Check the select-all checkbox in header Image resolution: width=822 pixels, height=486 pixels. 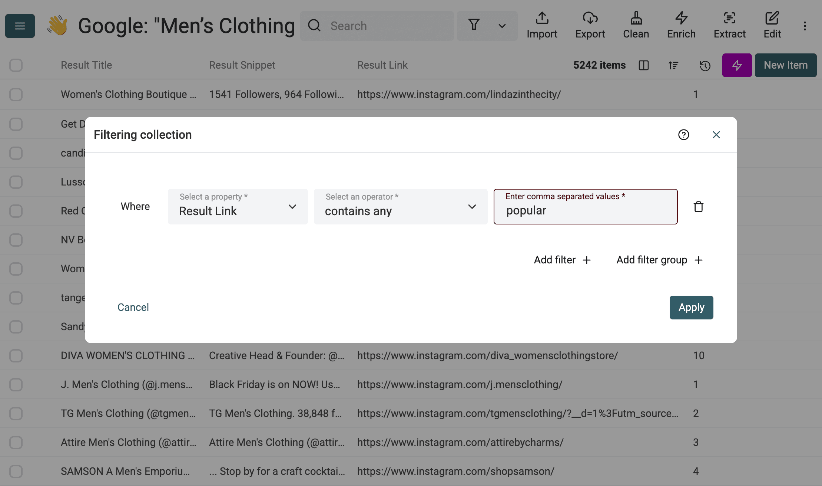(x=16, y=65)
